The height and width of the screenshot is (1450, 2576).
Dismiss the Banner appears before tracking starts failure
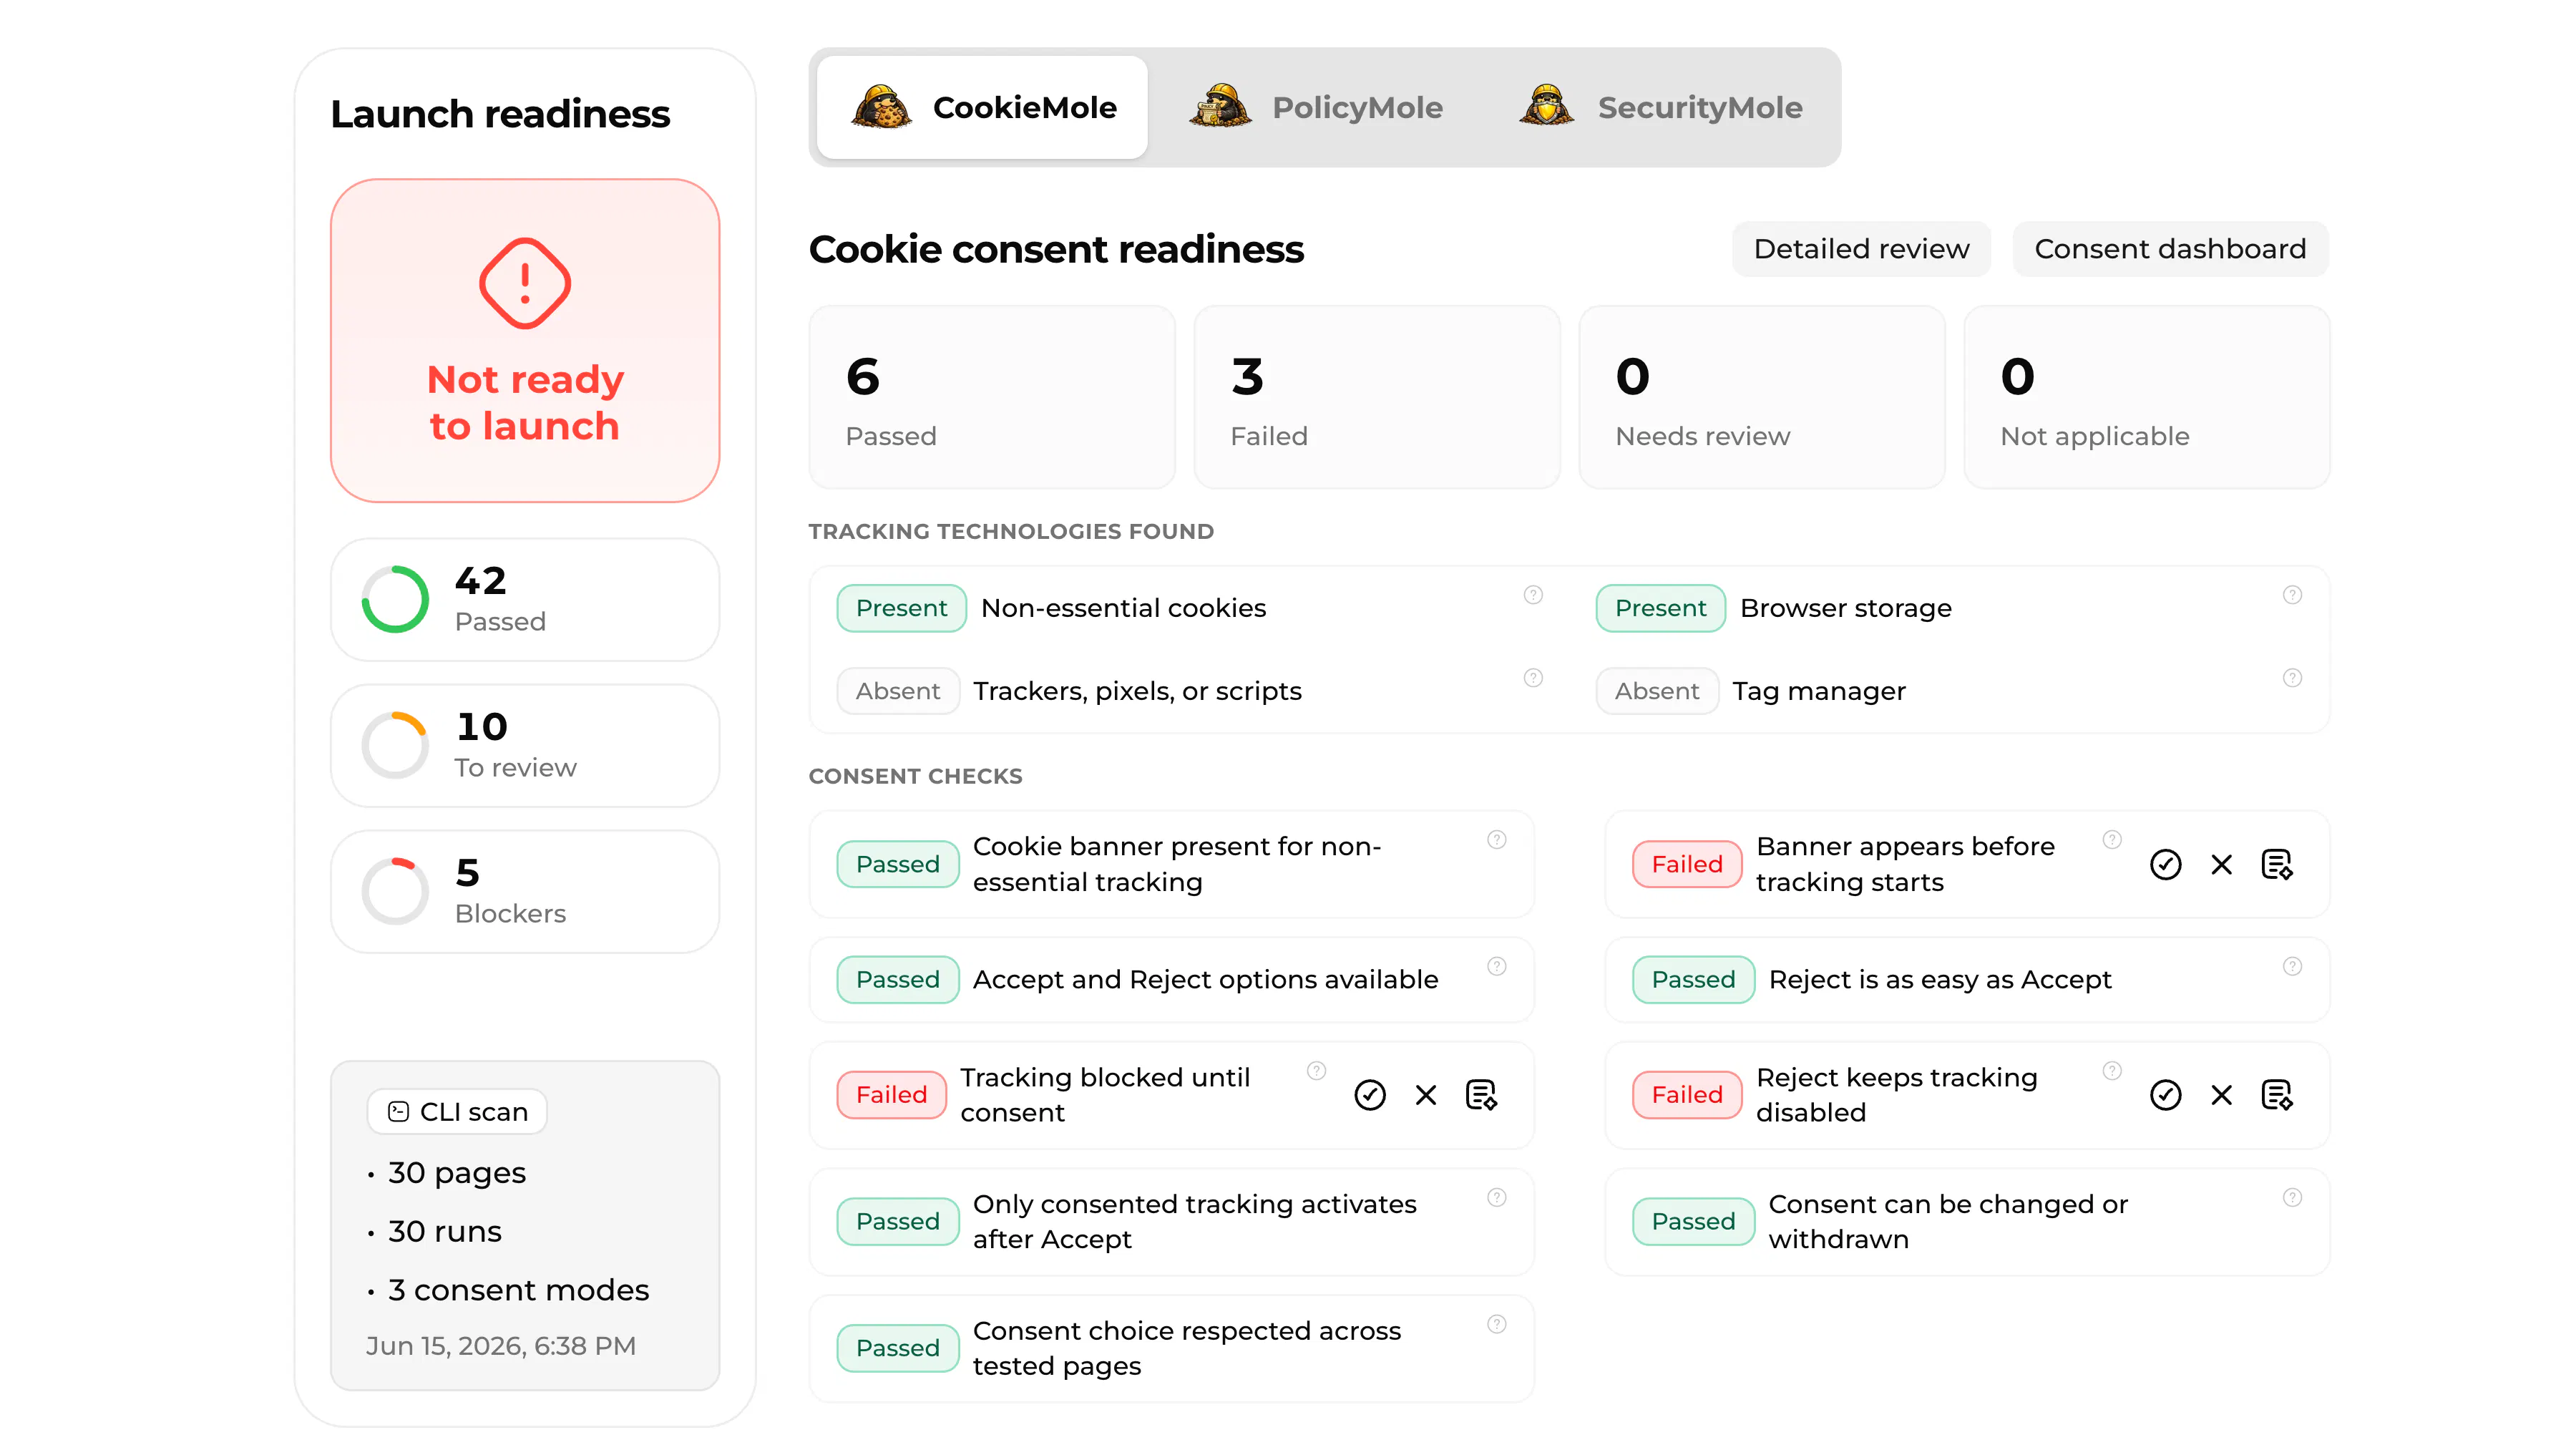coord(2222,865)
